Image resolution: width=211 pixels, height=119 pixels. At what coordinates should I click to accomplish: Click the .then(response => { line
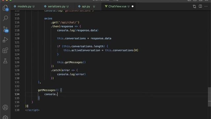(x=66, y=26)
